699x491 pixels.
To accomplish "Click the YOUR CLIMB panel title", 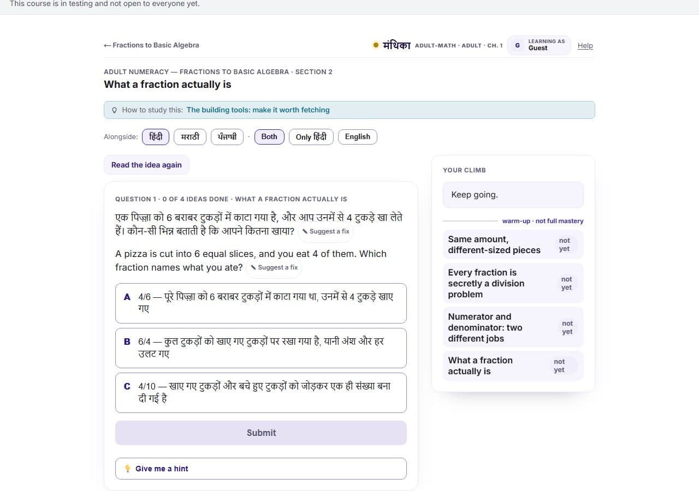I will 464,170.
